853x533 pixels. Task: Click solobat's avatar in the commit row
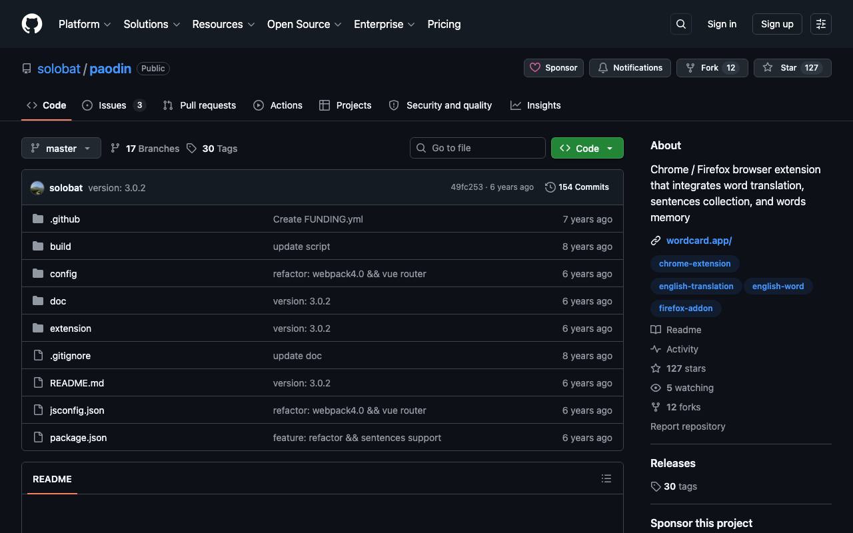[37, 188]
